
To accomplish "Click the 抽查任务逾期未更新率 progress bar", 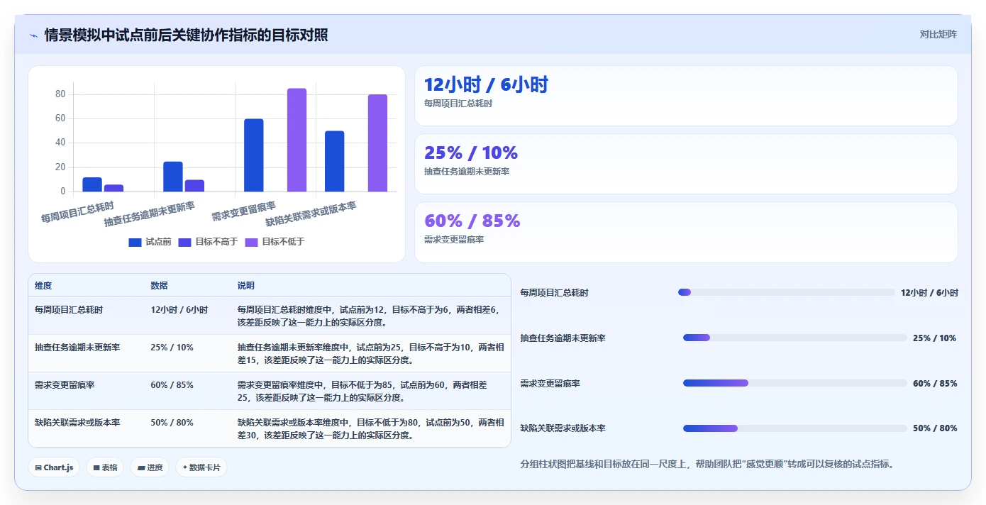I will point(794,338).
